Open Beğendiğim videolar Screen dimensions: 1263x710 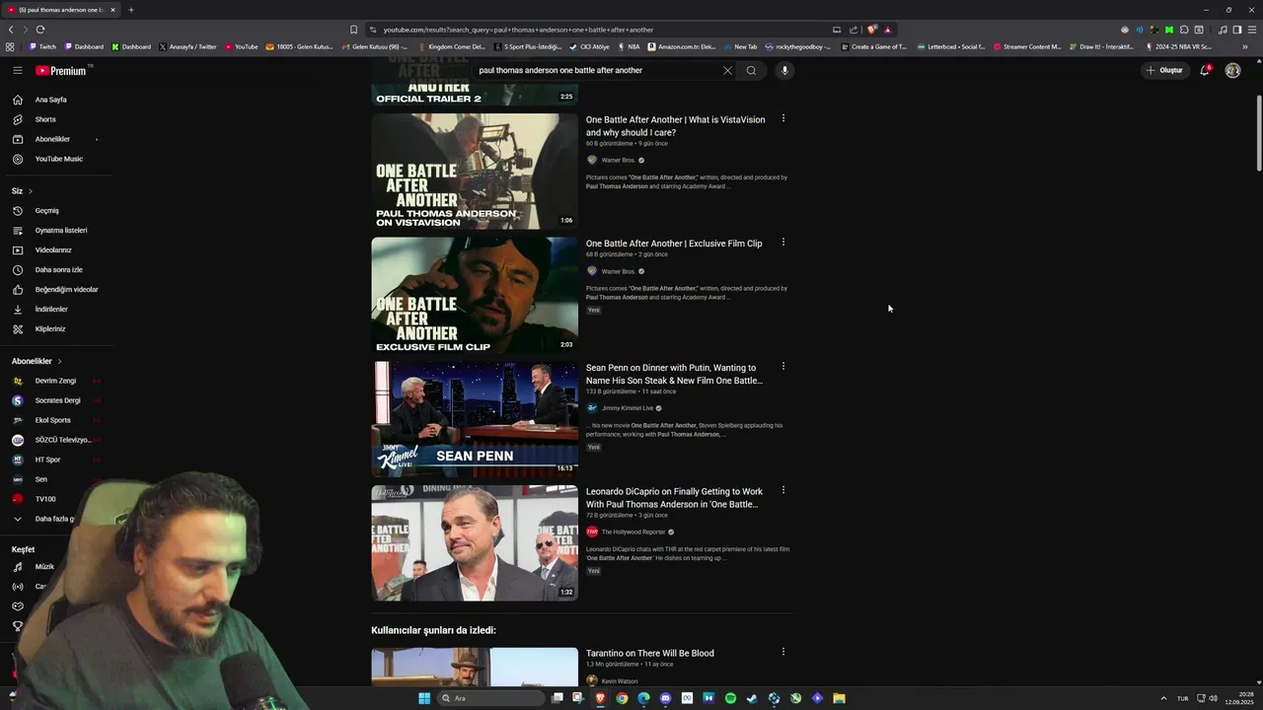66,289
